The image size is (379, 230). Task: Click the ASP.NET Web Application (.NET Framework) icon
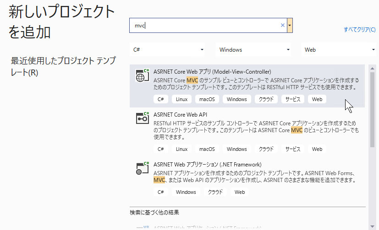tap(143, 168)
